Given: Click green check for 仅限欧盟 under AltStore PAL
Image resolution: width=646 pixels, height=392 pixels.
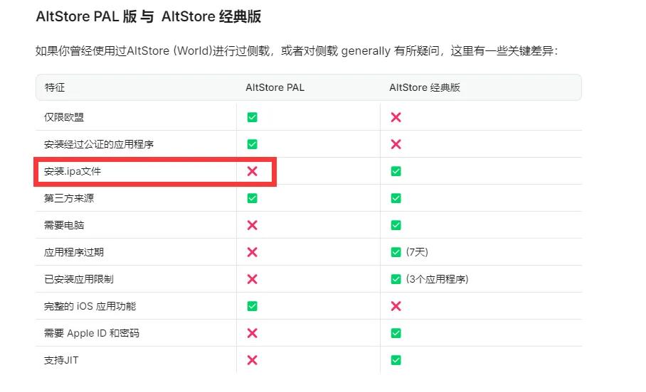Looking at the screenshot, I should [252, 117].
